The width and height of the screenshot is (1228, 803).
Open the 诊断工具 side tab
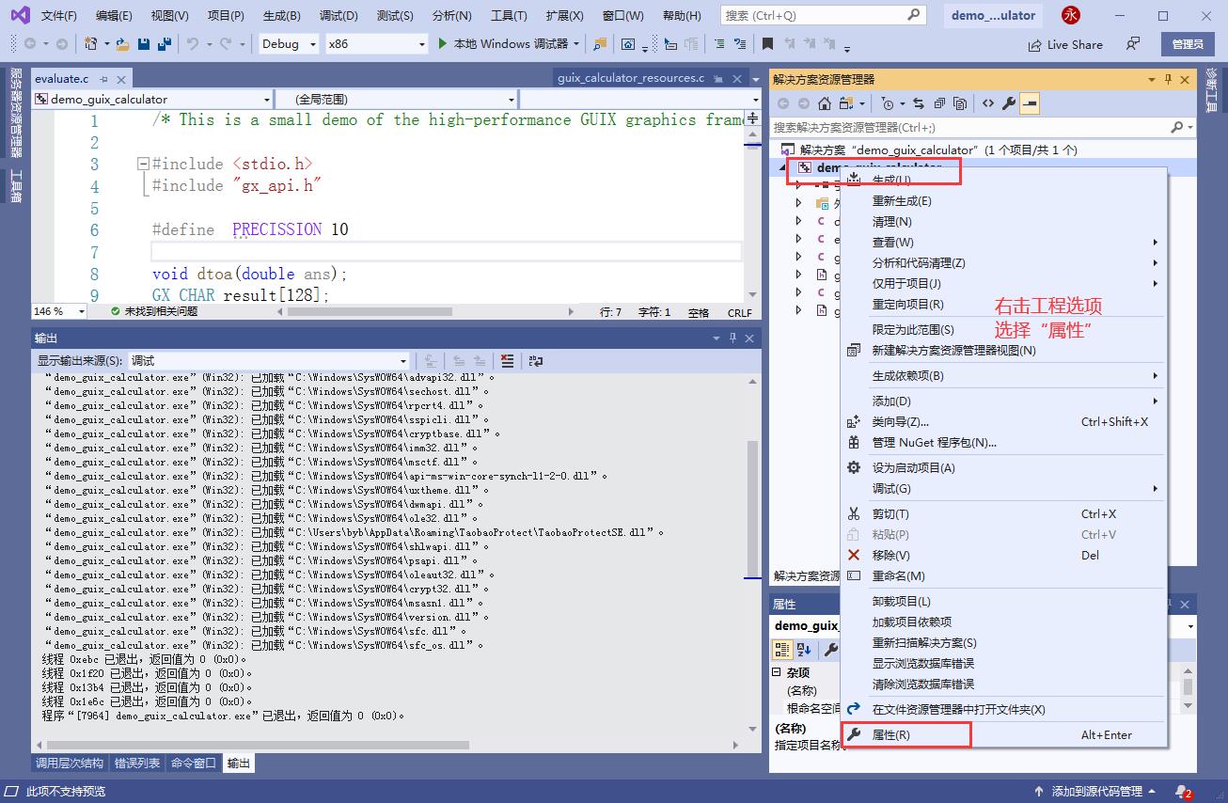click(1212, 89)
